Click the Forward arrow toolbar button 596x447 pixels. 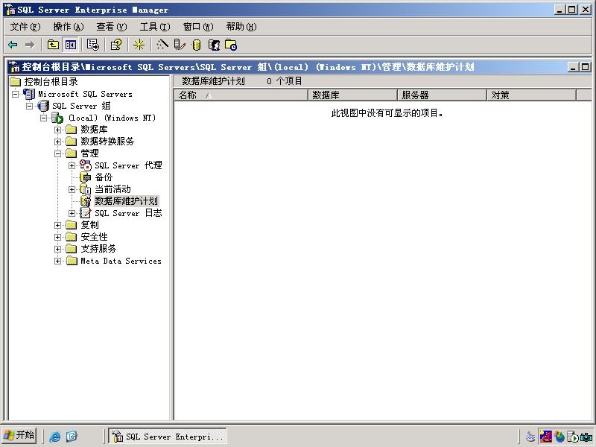[x=29, y=45]
